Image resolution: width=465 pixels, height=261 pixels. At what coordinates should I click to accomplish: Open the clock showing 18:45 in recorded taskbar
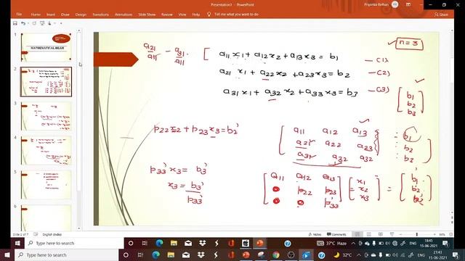coord(428,244)
